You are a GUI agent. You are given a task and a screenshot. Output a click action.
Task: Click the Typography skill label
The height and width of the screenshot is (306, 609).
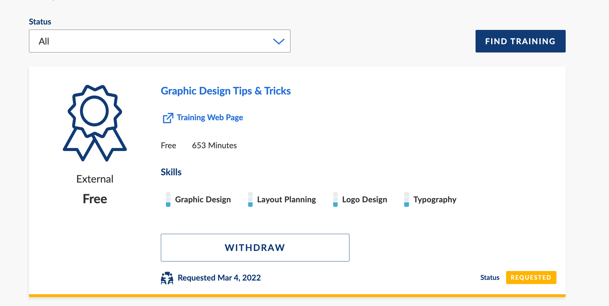[435, 200]
